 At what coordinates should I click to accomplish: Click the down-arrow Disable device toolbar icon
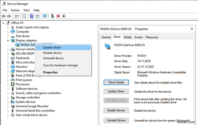(x=64, y=16)
